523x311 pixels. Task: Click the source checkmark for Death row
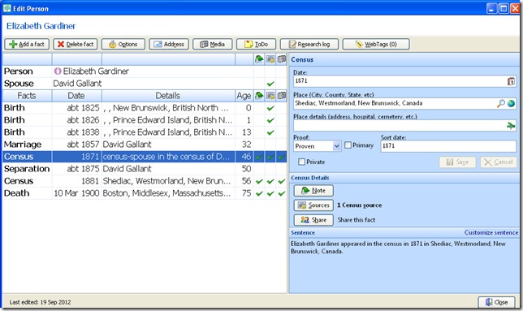[270, 193]
